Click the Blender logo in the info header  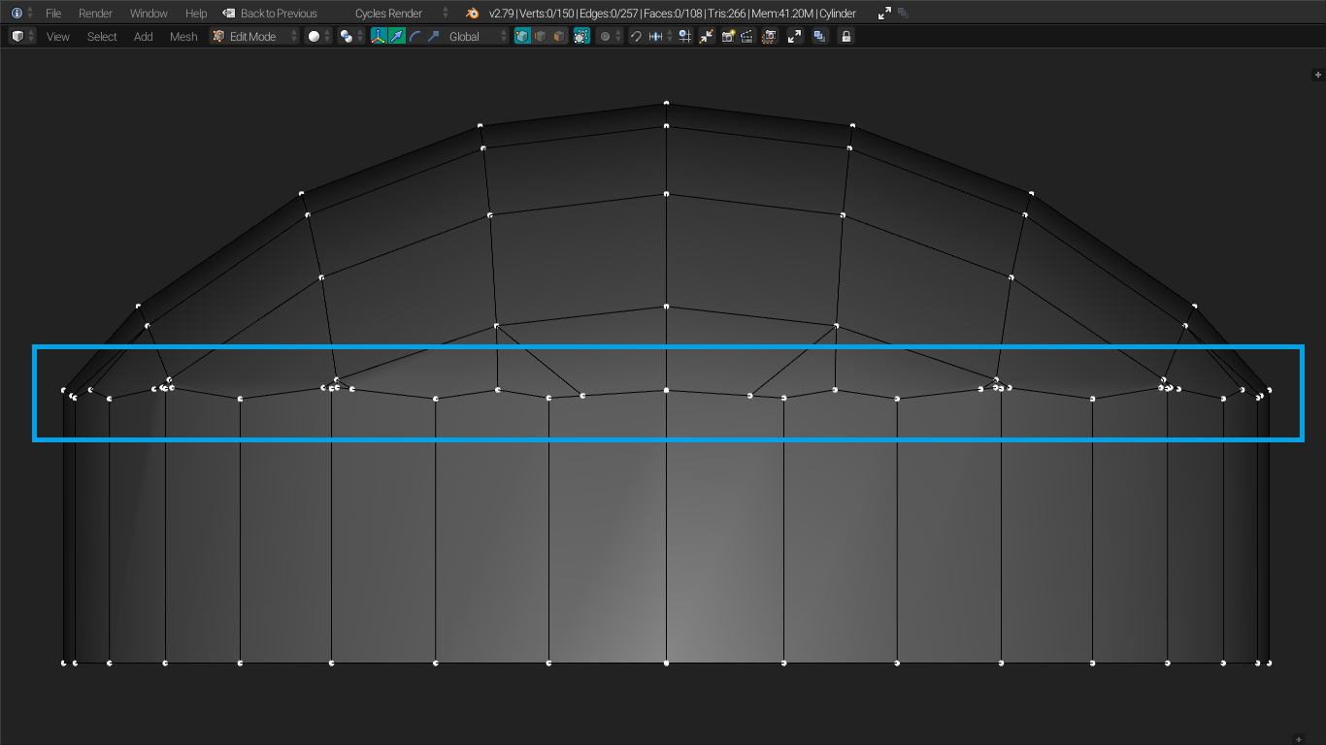(x=473, y=14)
